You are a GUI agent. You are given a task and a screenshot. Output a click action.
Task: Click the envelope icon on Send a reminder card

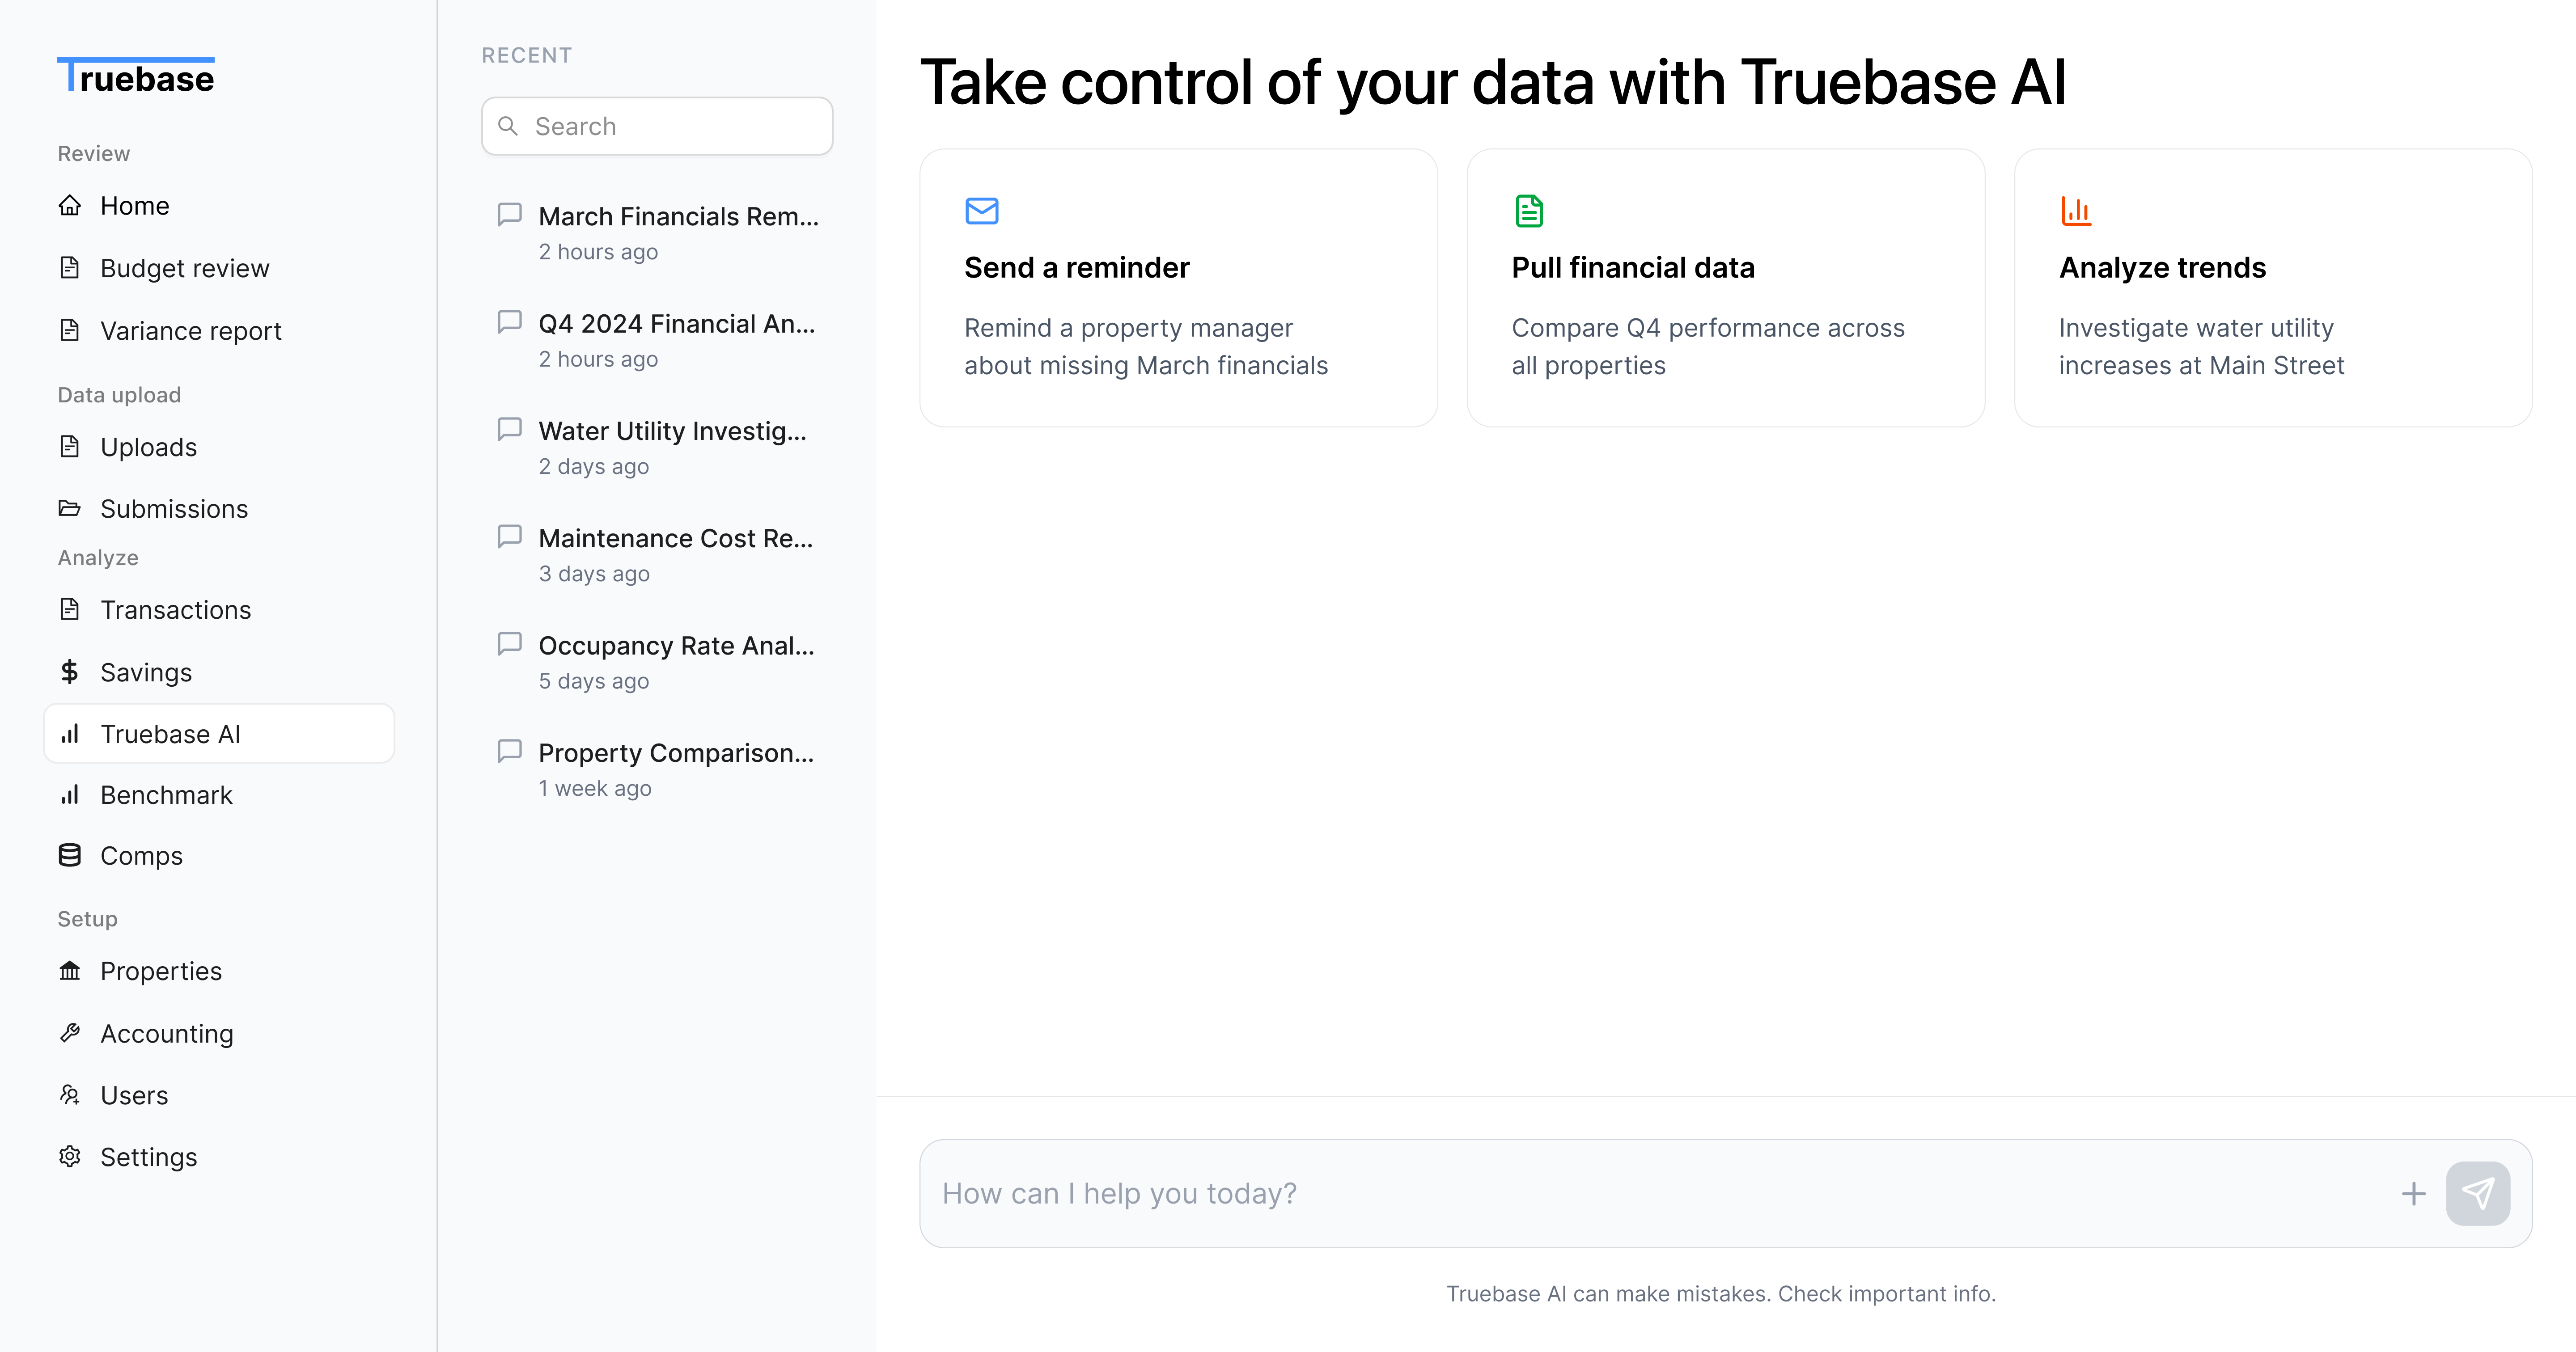coord(981,210)
